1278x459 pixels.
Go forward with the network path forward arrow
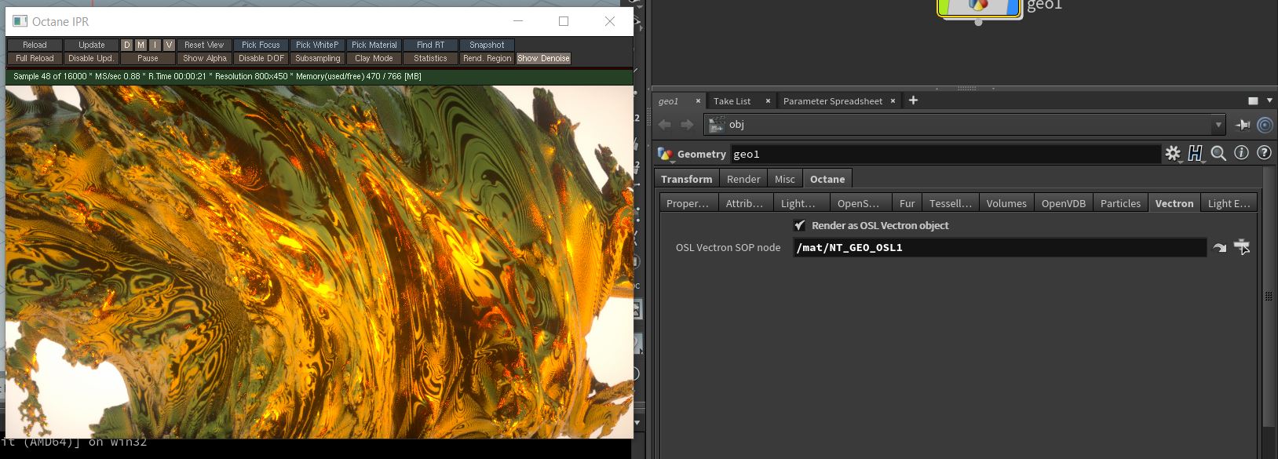coord(687,125)
